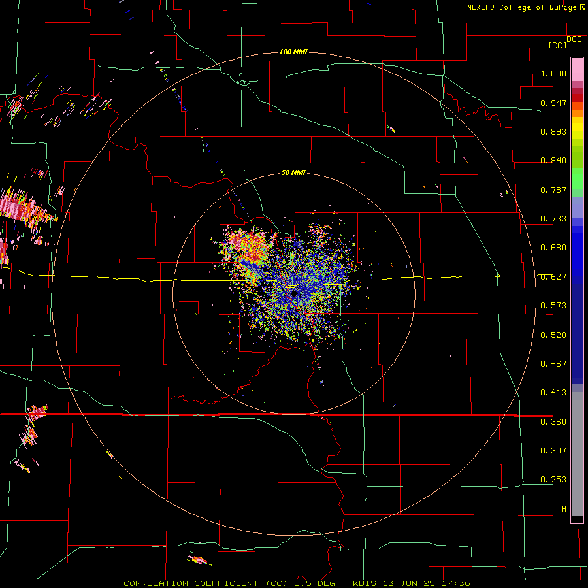
Task: Click the 0.307 legend value
Action: [x=553, y=451]
